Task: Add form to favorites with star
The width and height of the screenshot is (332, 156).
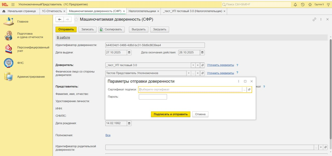Action: tap(76, 19)
